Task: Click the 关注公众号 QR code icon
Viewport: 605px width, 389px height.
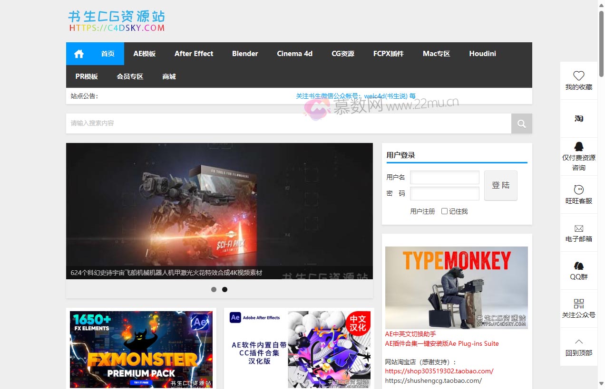Action: (578, 304)
